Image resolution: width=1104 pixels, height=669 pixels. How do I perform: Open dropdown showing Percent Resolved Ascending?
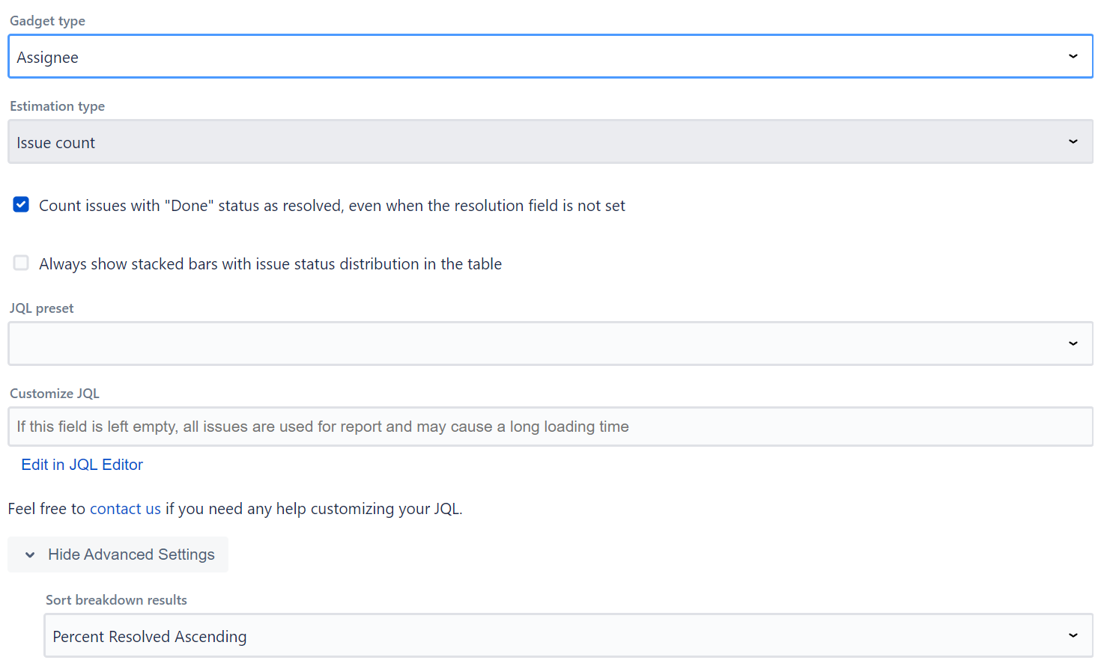tap(524, 636)
